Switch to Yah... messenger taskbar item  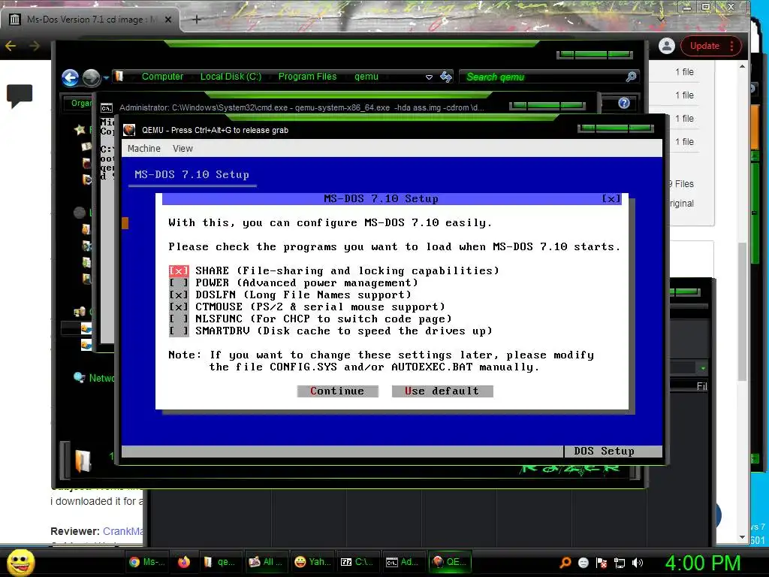312,562
